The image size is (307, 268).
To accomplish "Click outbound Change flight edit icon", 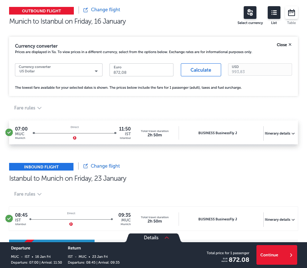I will 85,10.
